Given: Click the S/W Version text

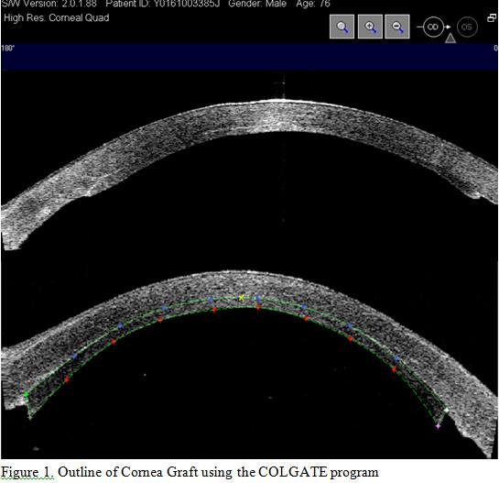Looking at the screenshot, I should click(x=49, y=4).
